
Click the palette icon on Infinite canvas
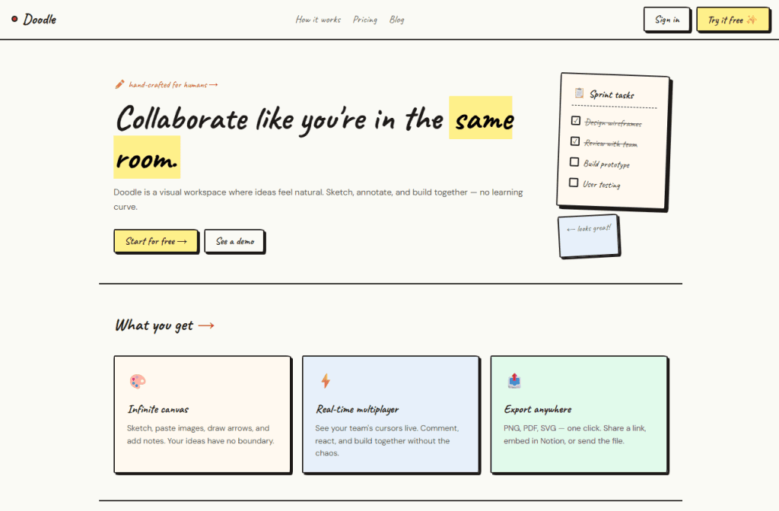click(138, 382)
